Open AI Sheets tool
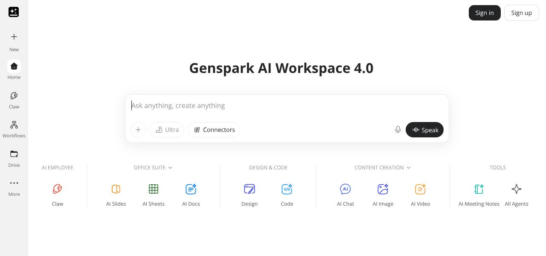This screenshot has height=256, width=546. [x=154, y=194]
